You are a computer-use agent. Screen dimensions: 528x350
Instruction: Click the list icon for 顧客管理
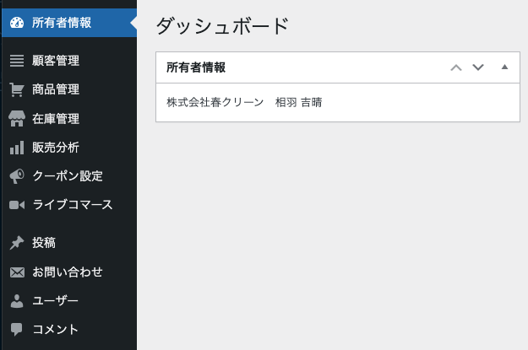click(17, 61)
